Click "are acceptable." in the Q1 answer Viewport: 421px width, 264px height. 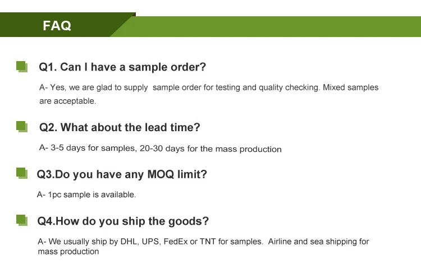coord(68,101)
